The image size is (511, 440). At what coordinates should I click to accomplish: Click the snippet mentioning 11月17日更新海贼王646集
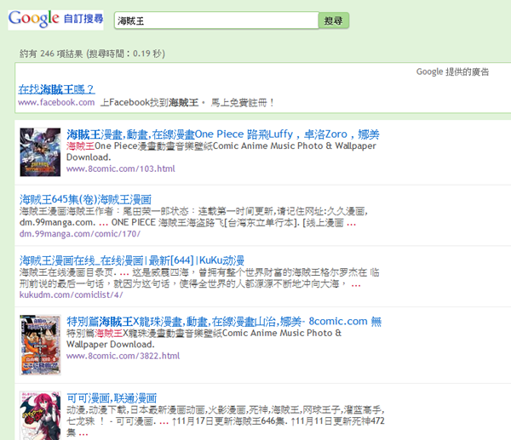(226, 420)
